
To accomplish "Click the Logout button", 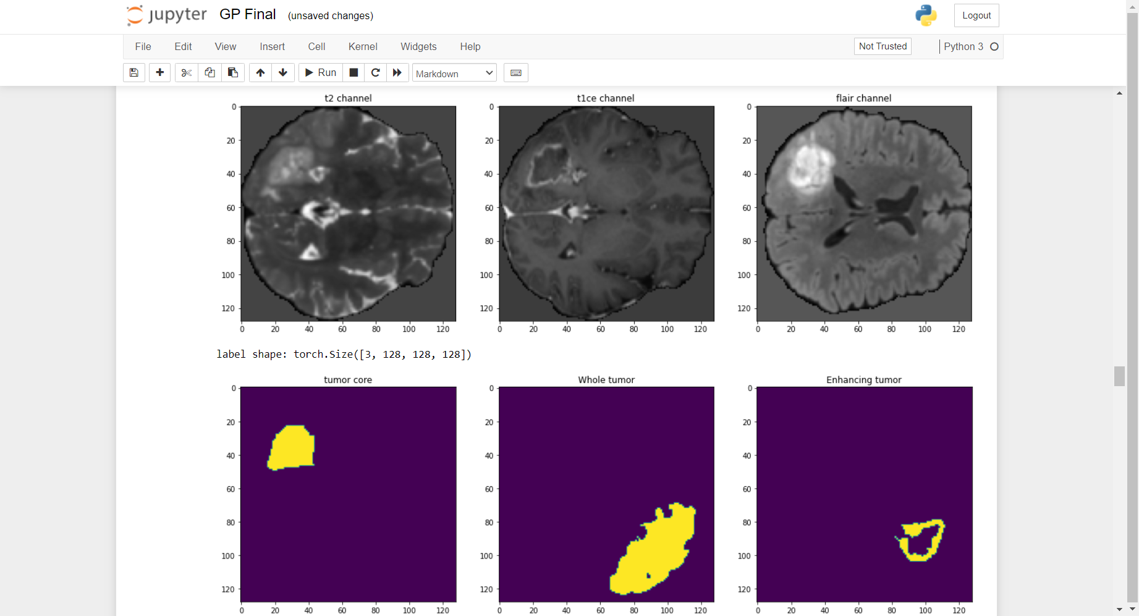I will [x=976, y=15].
